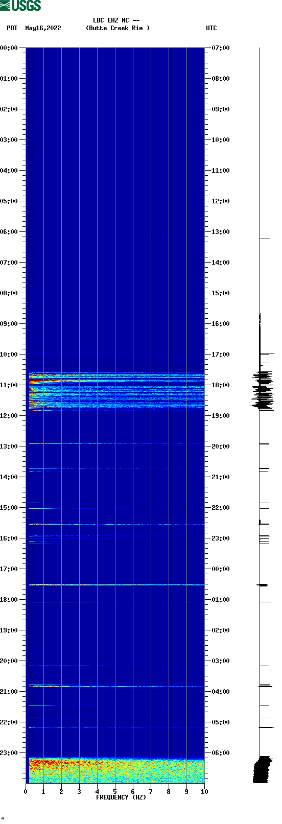Image resolution: width=282 pixels, height=824 pixels.
Task: Click the UTC time label '03:00'
Action: pos(221,661)
